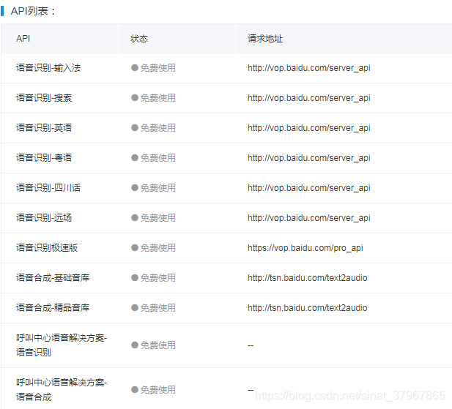The width and height of the screenshot is (452, 409).
Task: Click 免费使用 status for 语音识别极速版
Action: coord(153,247)
